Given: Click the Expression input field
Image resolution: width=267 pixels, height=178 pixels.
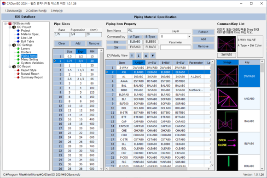Looking at the screenshot, I should point(78,34).
